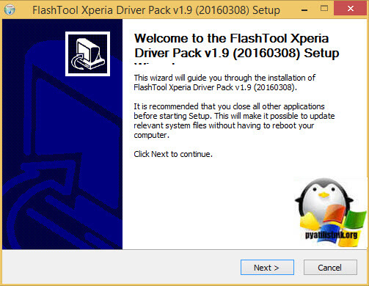This screenshot has height=286, width=369.
Task: Close the Setup window with X
Action: pos(351,9)
